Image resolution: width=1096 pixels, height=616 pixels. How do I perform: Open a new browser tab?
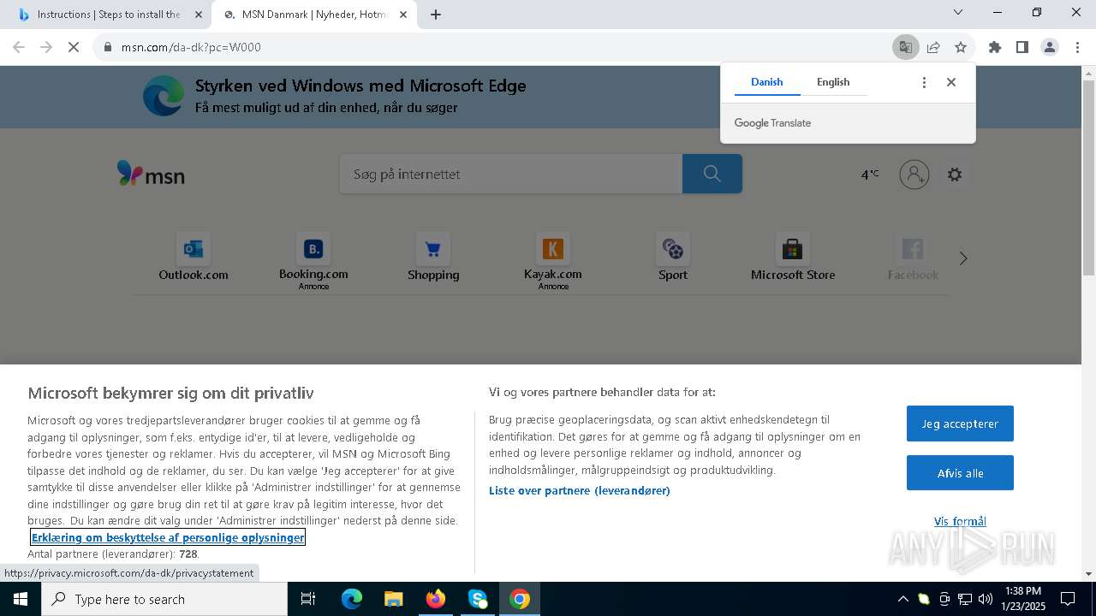pyautogui.click(x=435, y=15)
